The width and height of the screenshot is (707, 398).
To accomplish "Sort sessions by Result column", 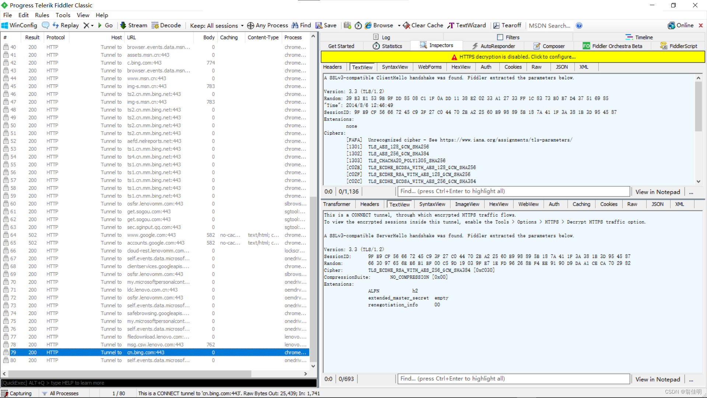I will (x=32, y=37).
